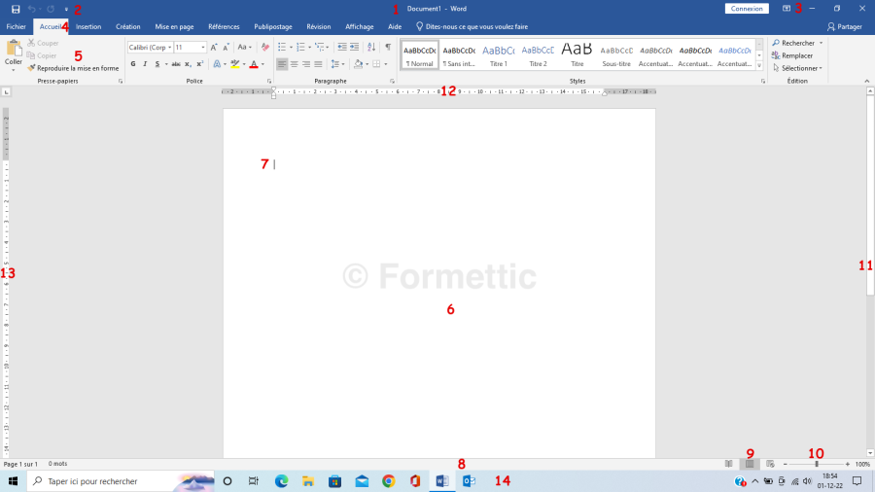Click the Taper ici pour rechercher box
Screen dimensions: 875x492
(x=121, y=481)
